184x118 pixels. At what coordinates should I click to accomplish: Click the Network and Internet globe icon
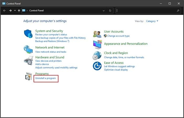click(28, 49)
